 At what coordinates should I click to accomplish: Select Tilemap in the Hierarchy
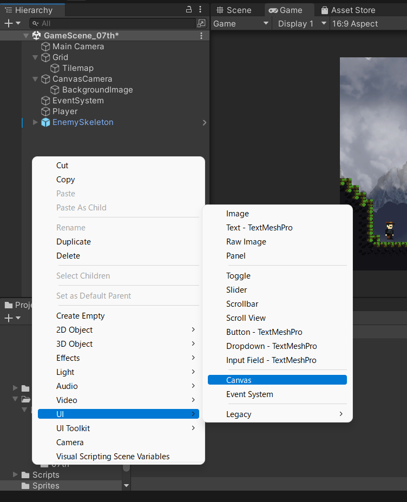[78, 68]
